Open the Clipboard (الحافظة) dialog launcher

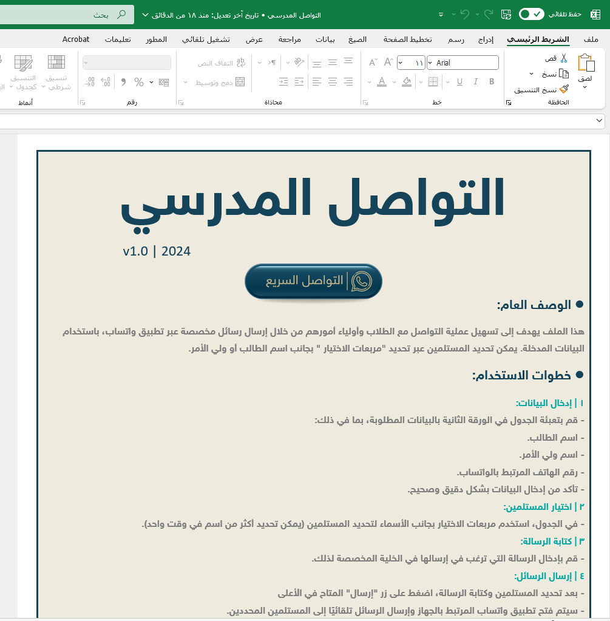[509, 103]
